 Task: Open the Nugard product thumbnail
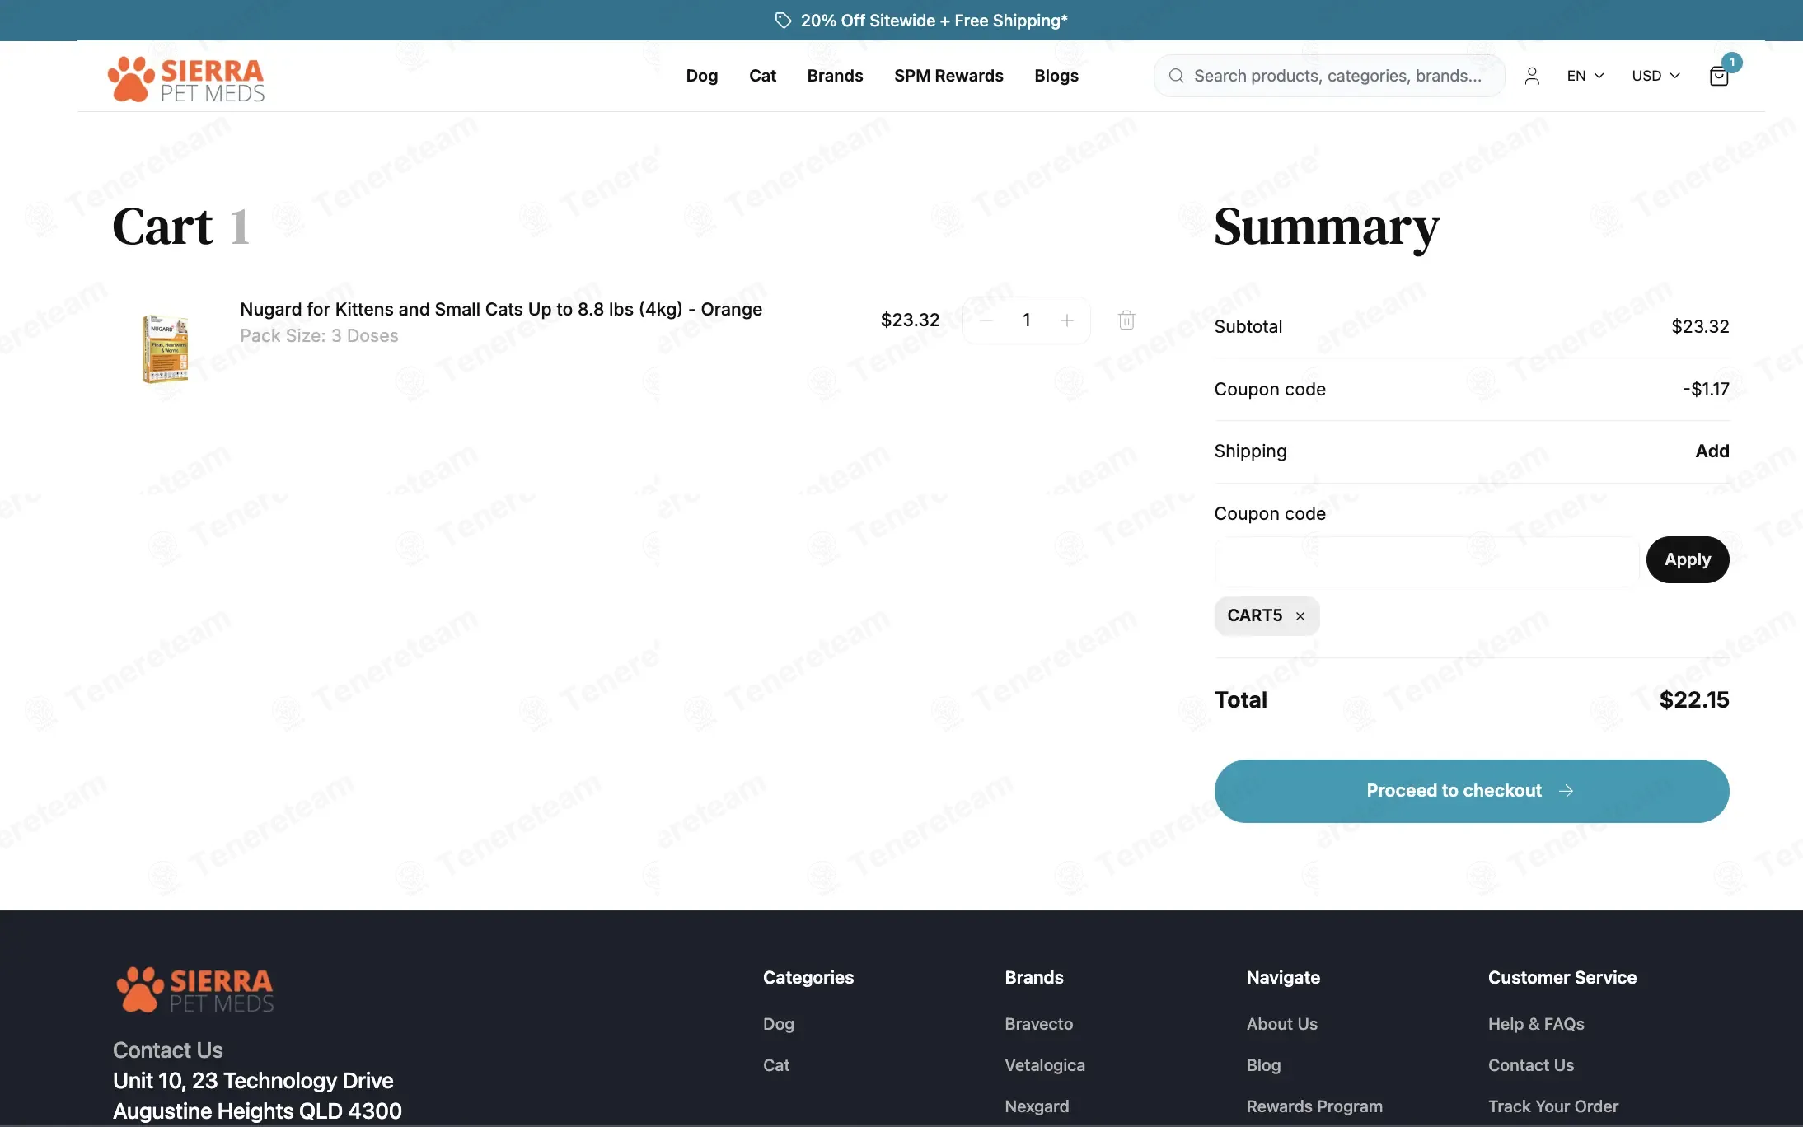(x=165, y=349)
